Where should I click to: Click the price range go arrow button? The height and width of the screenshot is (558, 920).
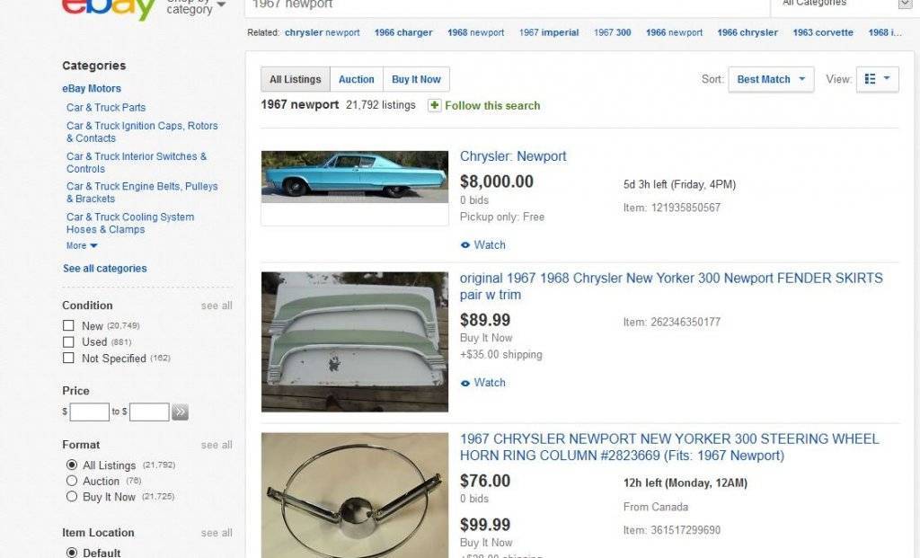tap(181, 412)
